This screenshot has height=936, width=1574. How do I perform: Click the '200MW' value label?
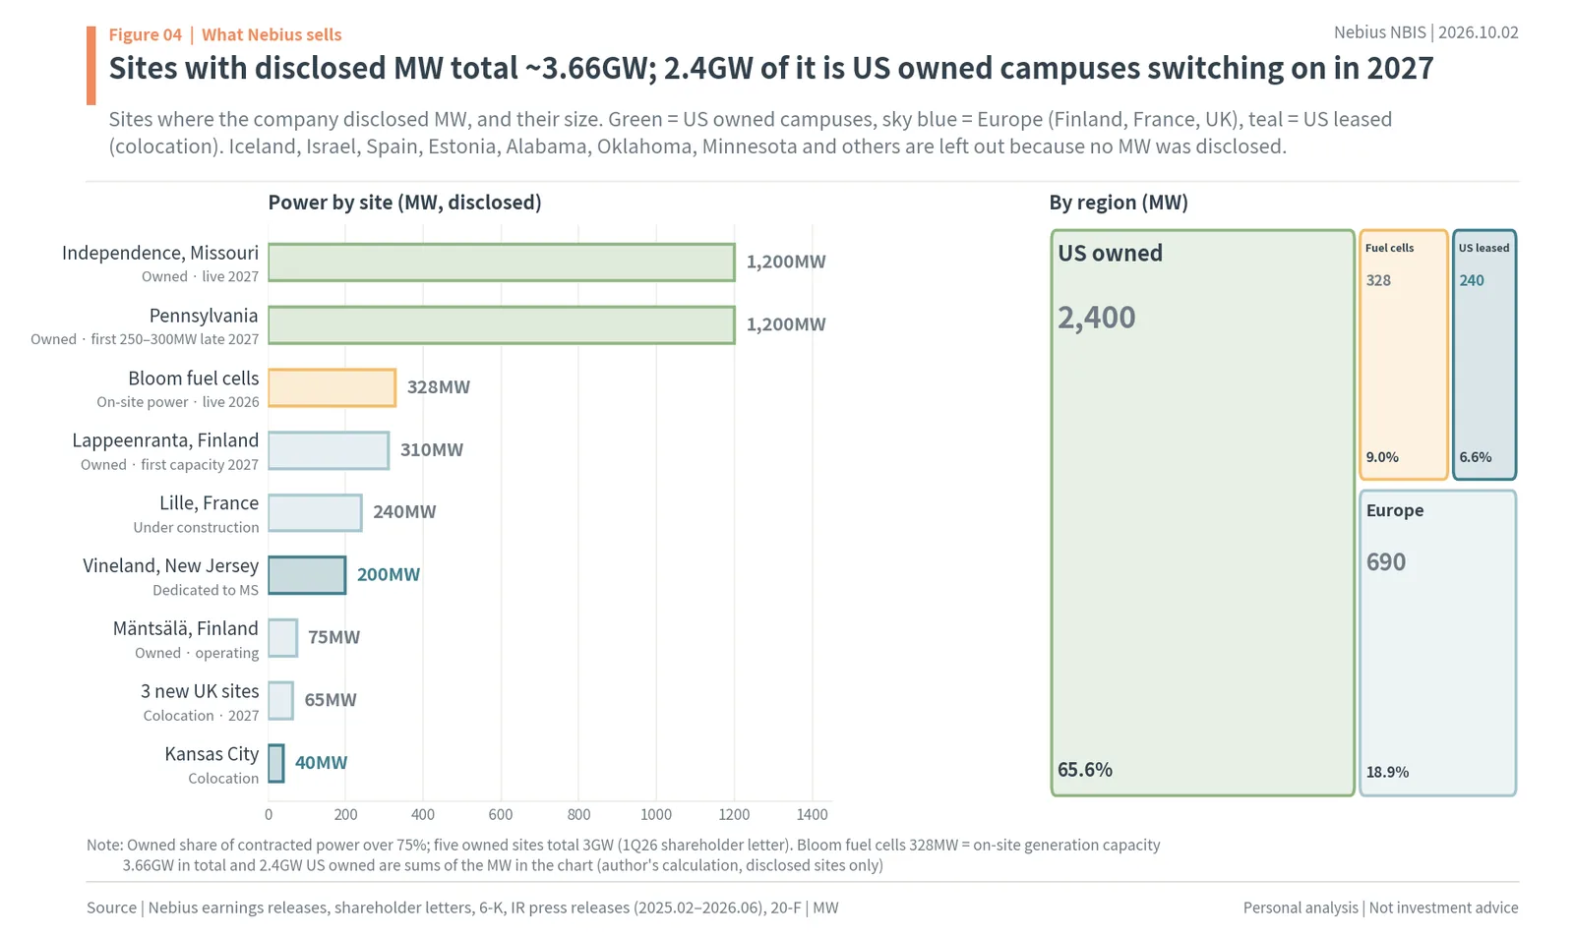tap(389, 575)
